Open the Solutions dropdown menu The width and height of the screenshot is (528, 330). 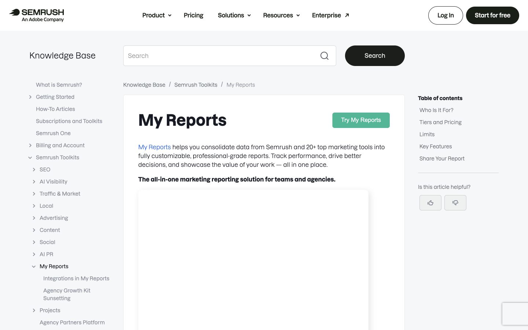coord(234,15)
